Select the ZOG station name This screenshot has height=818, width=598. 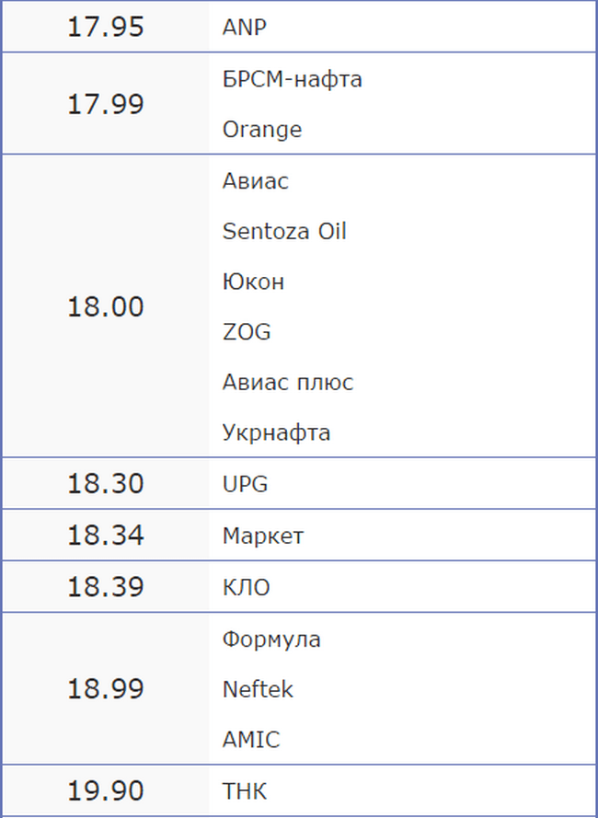point(247,332)
